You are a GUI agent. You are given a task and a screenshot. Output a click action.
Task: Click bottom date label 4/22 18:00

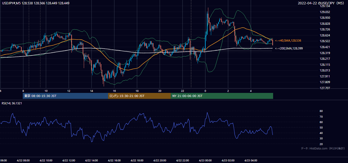(137, 160)
